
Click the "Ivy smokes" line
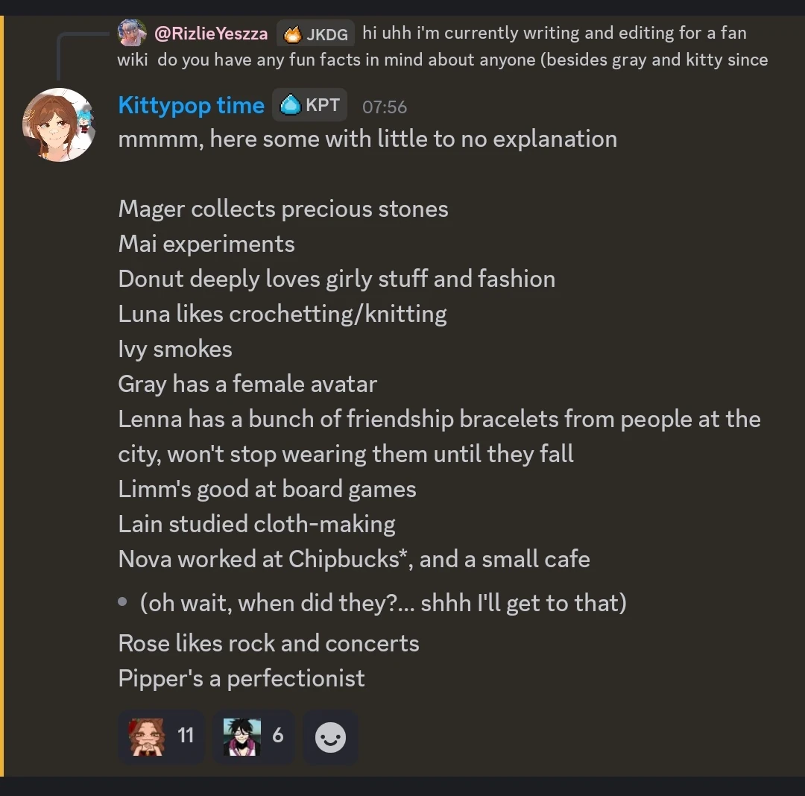tap(175, 349)
